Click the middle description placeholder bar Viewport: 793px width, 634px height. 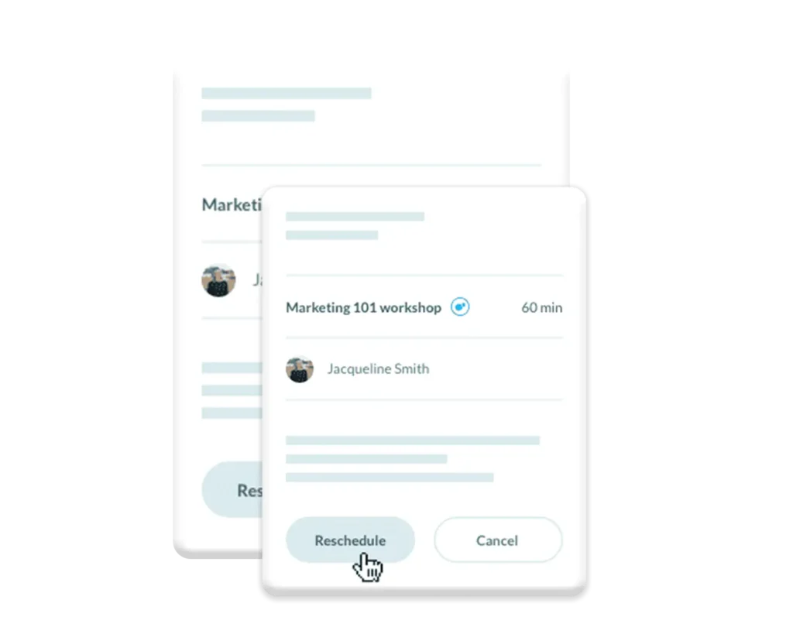pos(366,459)
